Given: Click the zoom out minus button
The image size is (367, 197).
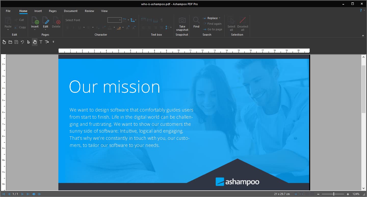Looking at the screenshot, I should 318,194.
